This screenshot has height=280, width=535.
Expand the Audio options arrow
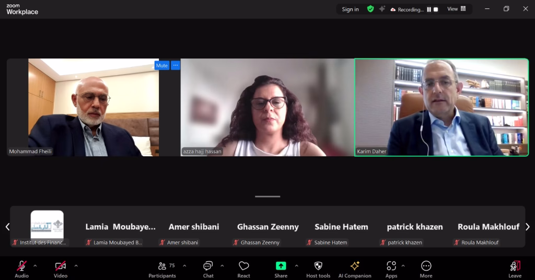pyautogui.click(x=35, y=266)
